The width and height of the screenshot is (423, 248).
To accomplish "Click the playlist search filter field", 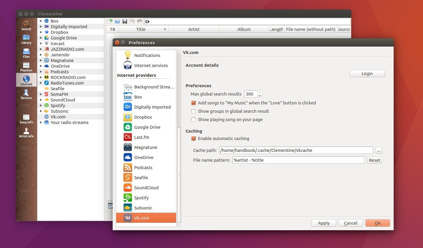I will tap(248, 21).
